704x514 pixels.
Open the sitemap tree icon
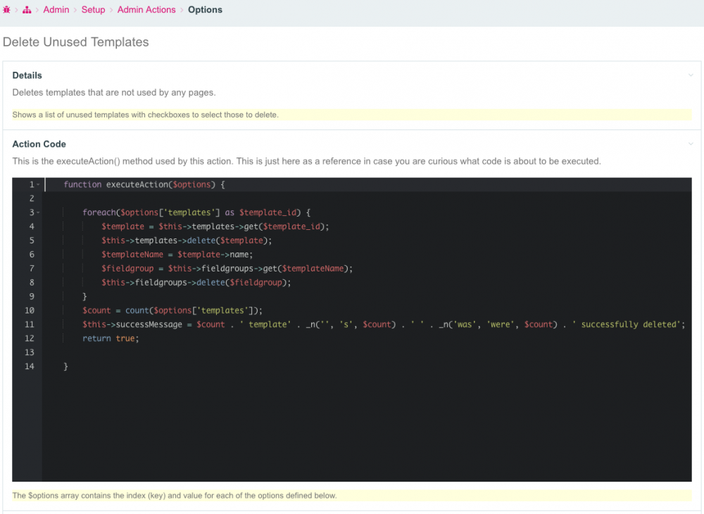[x=27, y=10]
